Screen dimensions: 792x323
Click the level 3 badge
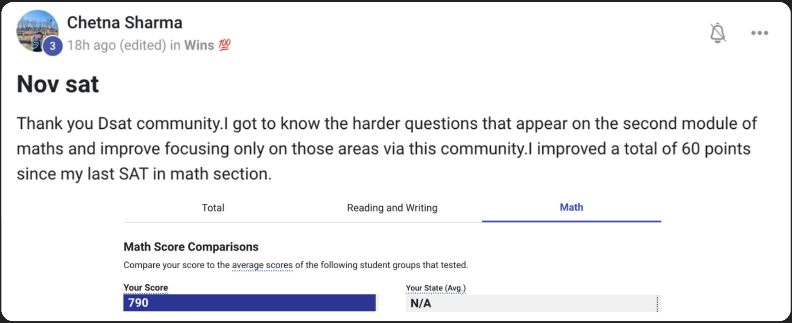coord(53,46)
